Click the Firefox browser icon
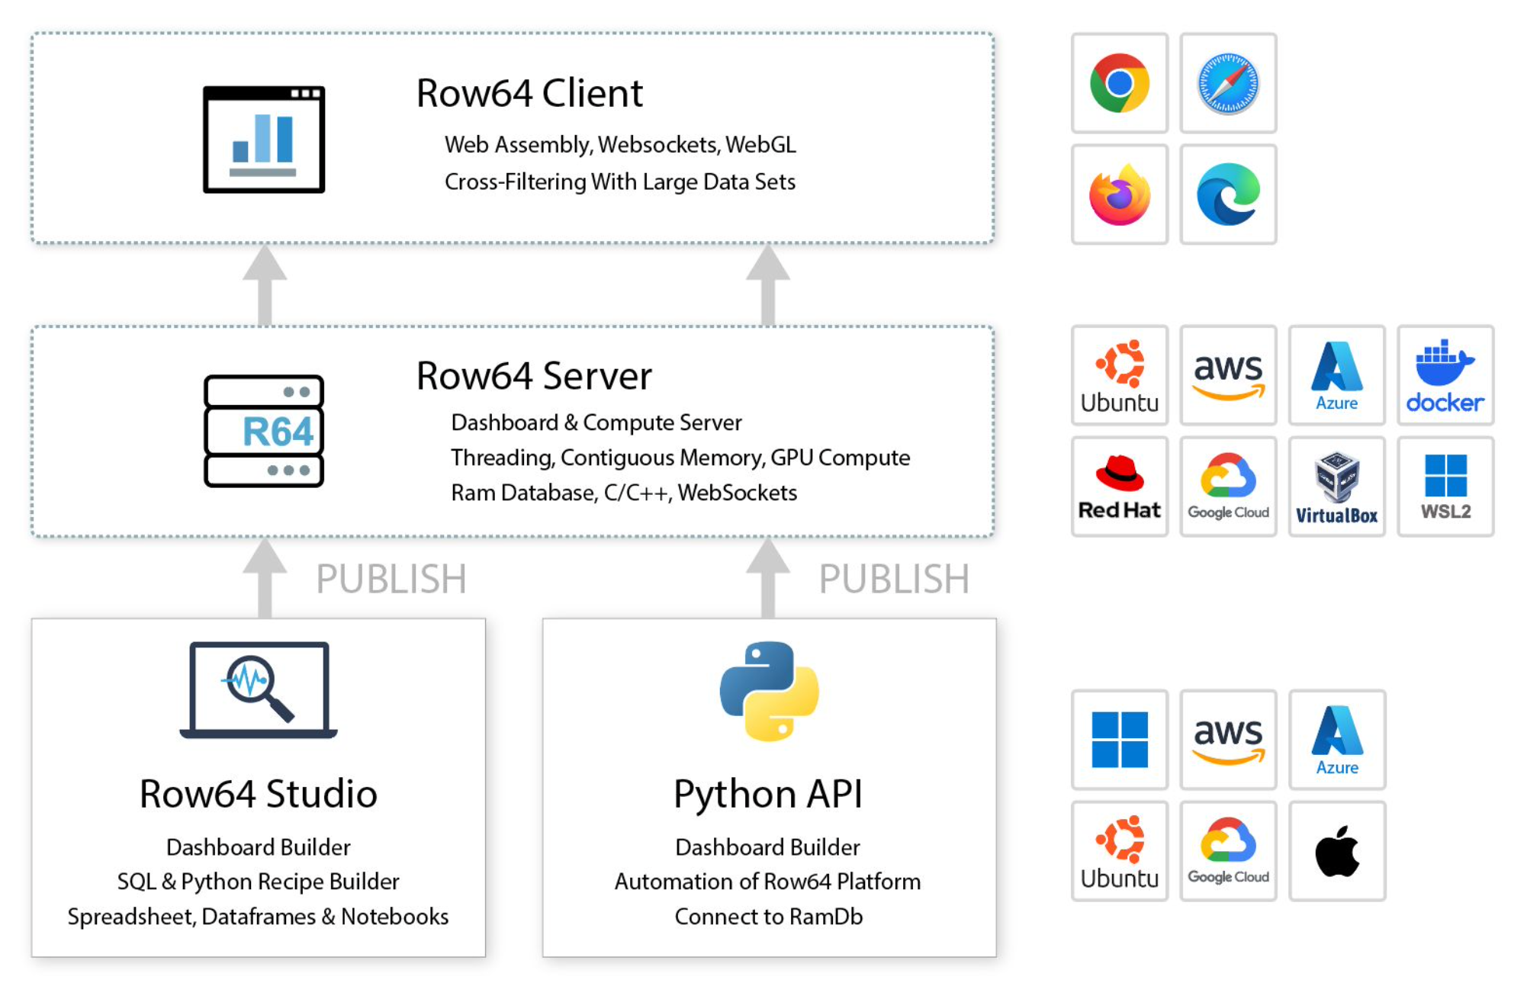This screenshot has height=999, width=1527. (1119, 194)
